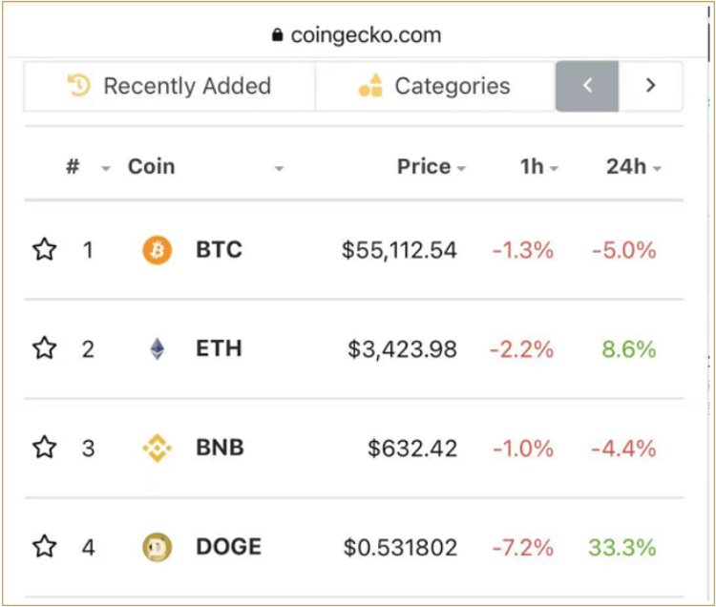Click the Recently Added clock icon

(x=79, y=85)
